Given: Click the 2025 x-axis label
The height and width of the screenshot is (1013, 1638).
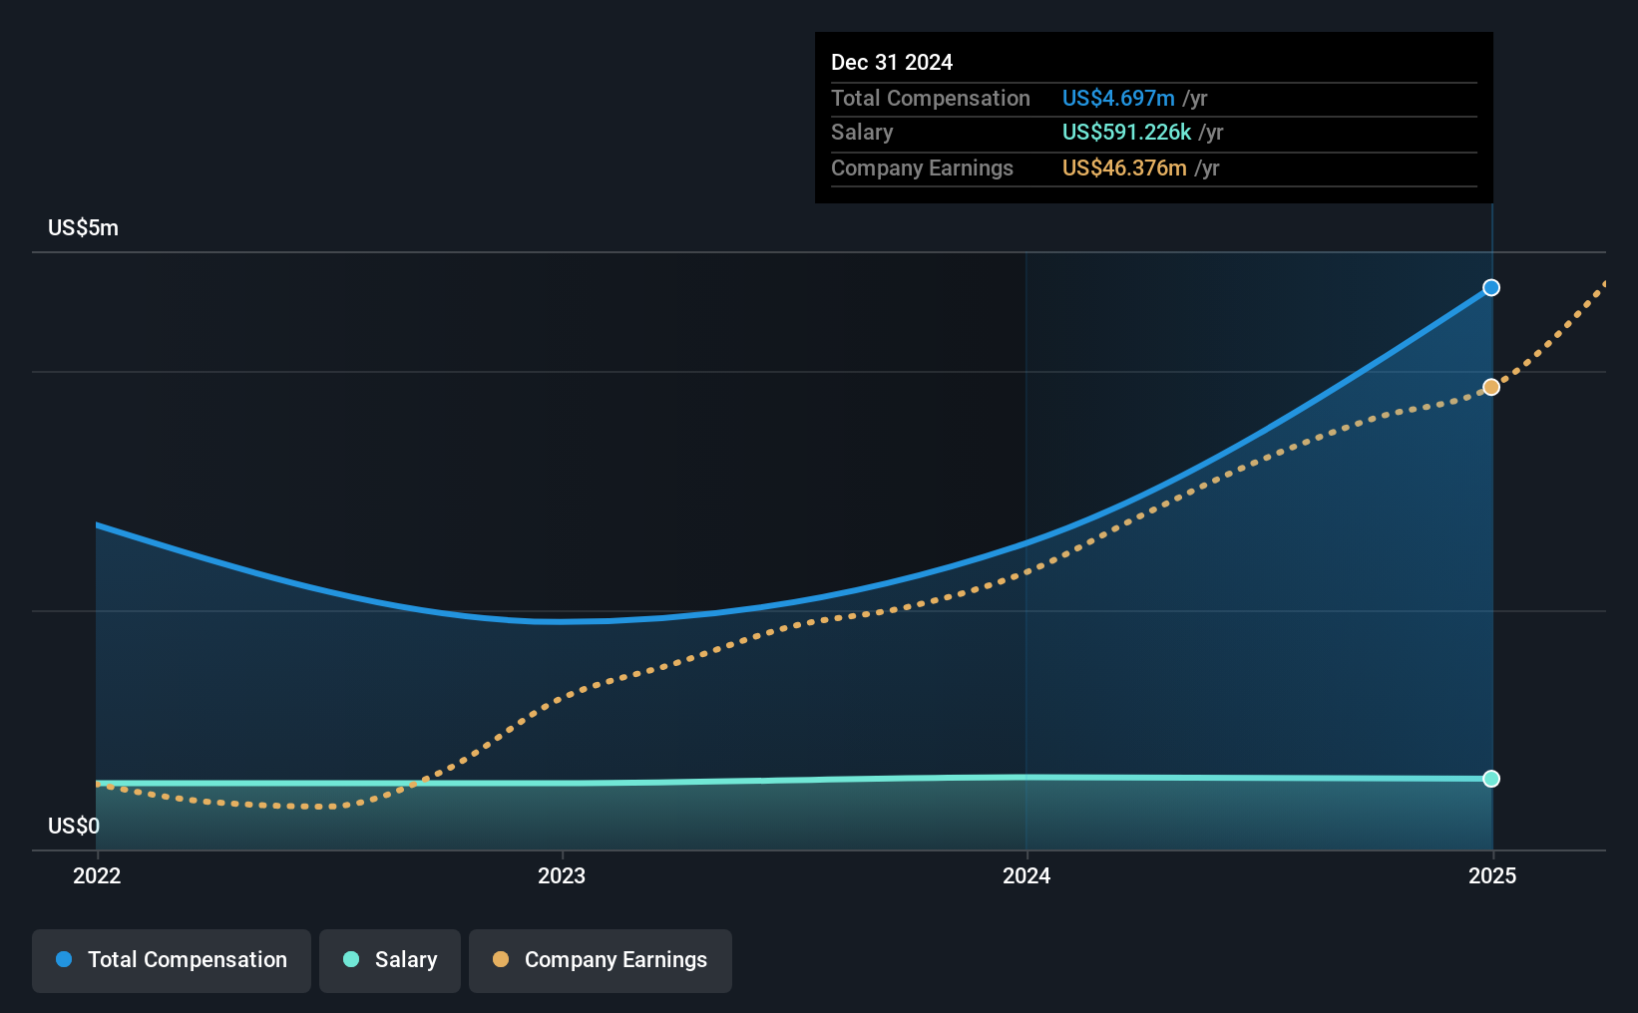Looking at the screenshot, I should [x=1492, y=875].
